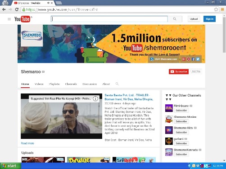Open the Shemaroo Movies channel icon

click(x=169, y=119)
